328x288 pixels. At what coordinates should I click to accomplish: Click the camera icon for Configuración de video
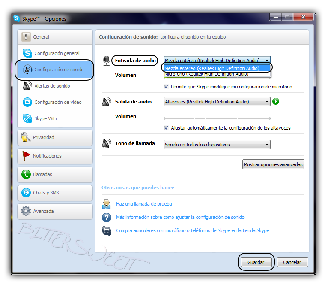coord(27,102)
